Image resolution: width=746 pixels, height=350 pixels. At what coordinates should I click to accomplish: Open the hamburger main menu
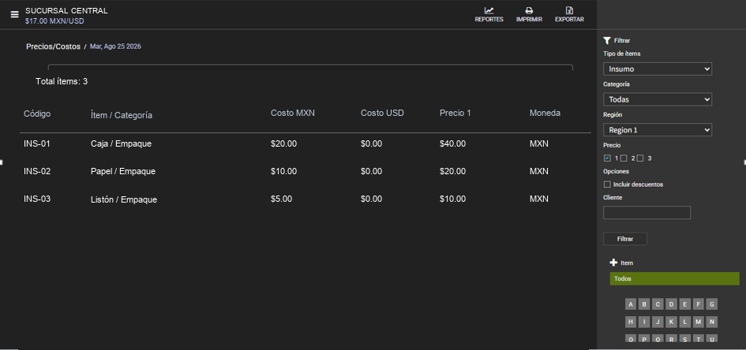pyautogui.click(x=15, y=15)
